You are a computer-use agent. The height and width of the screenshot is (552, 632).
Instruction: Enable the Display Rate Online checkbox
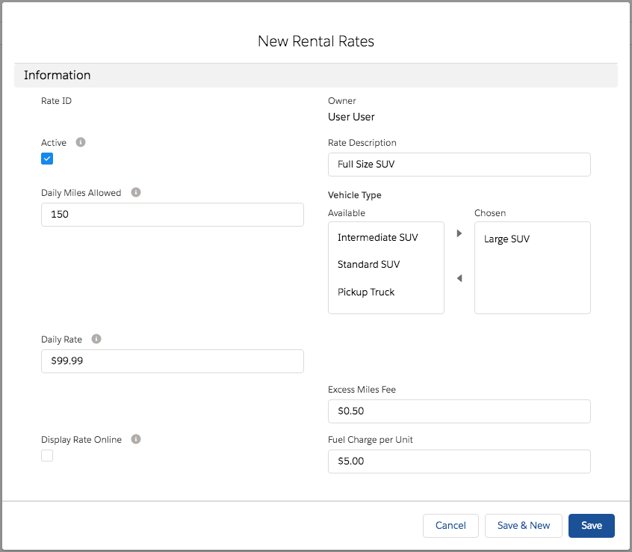click(x=47, y=456)
